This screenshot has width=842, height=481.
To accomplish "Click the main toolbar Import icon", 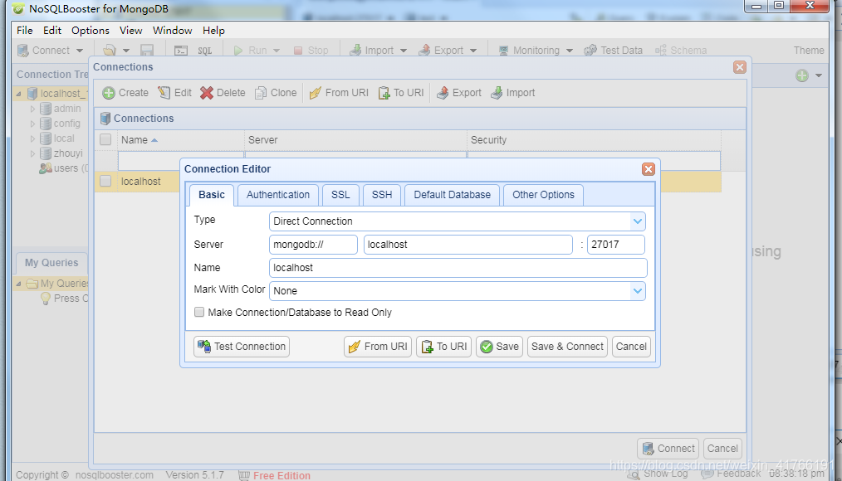I will click(x=355, y=51).
